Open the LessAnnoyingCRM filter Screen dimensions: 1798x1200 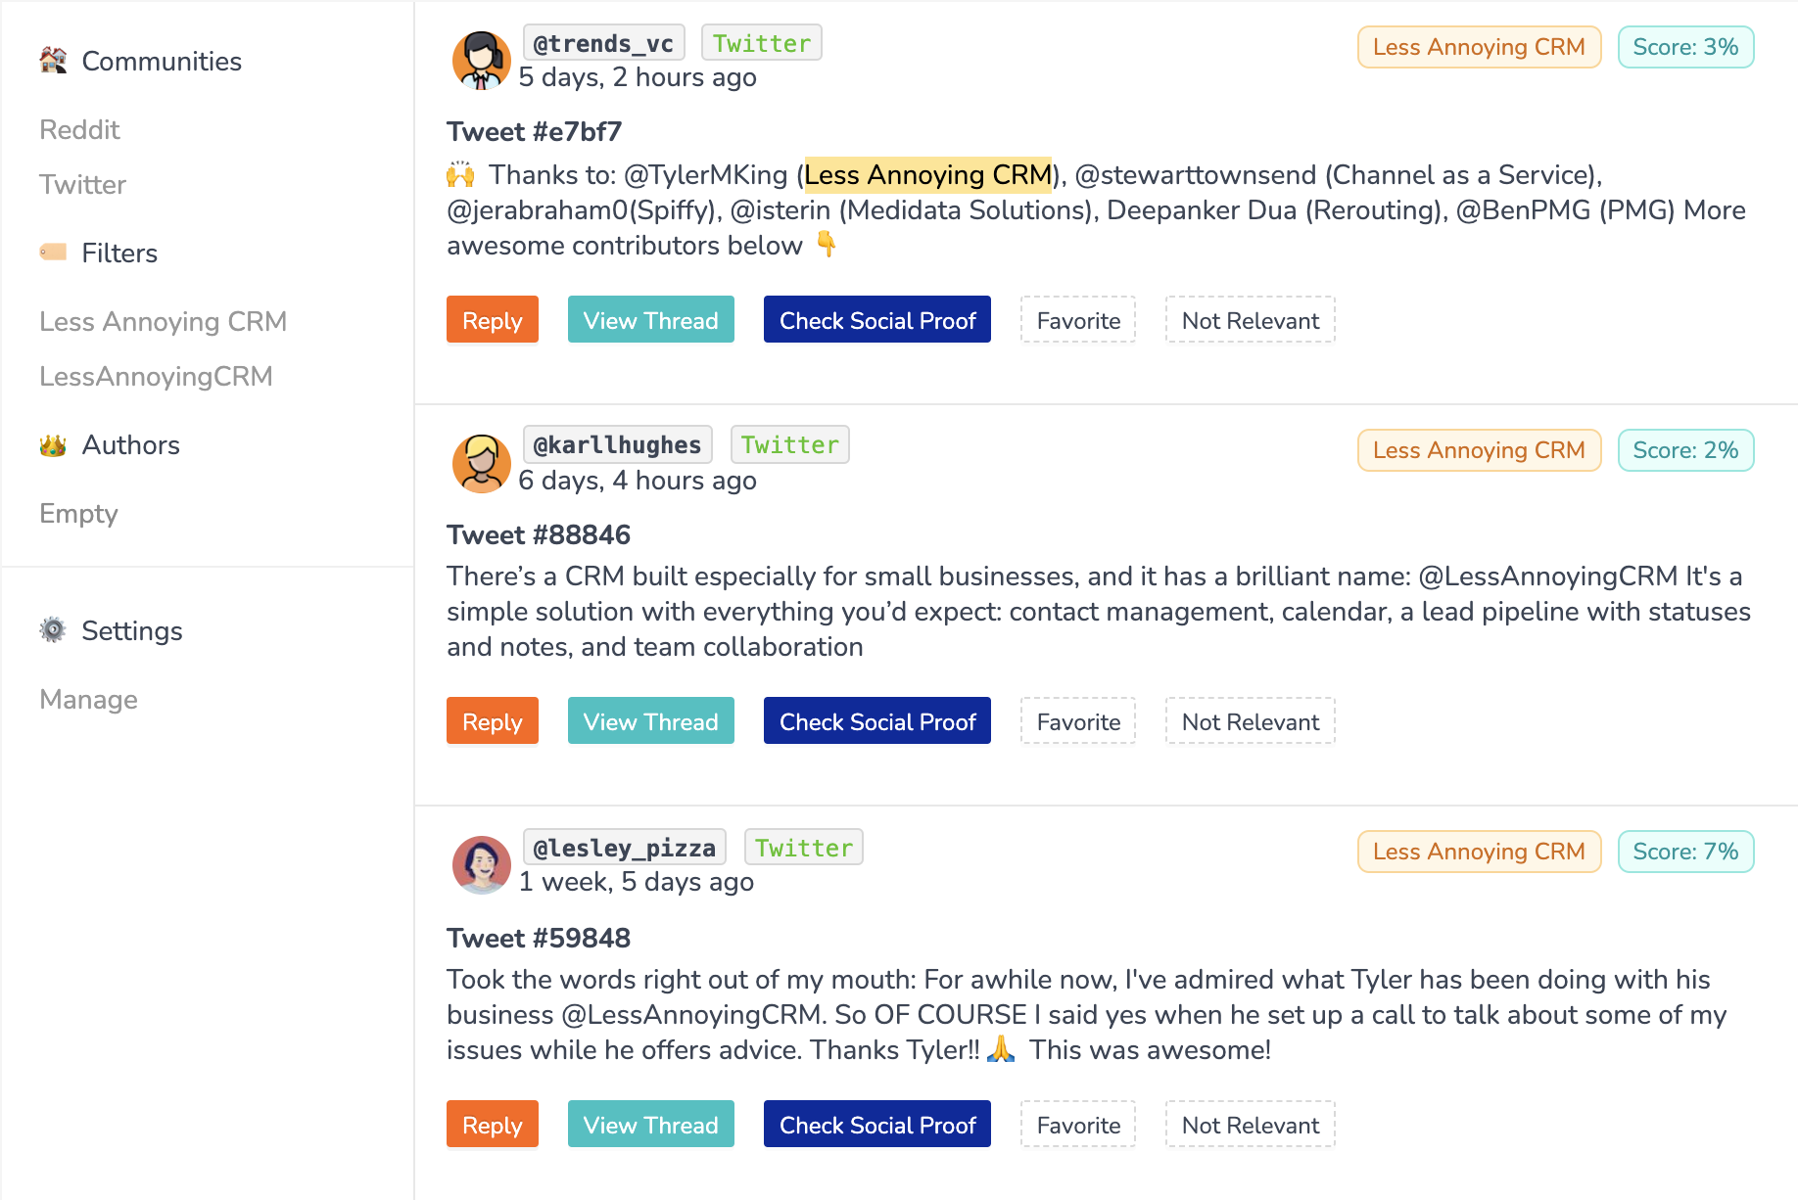click(x=156, y=376)
